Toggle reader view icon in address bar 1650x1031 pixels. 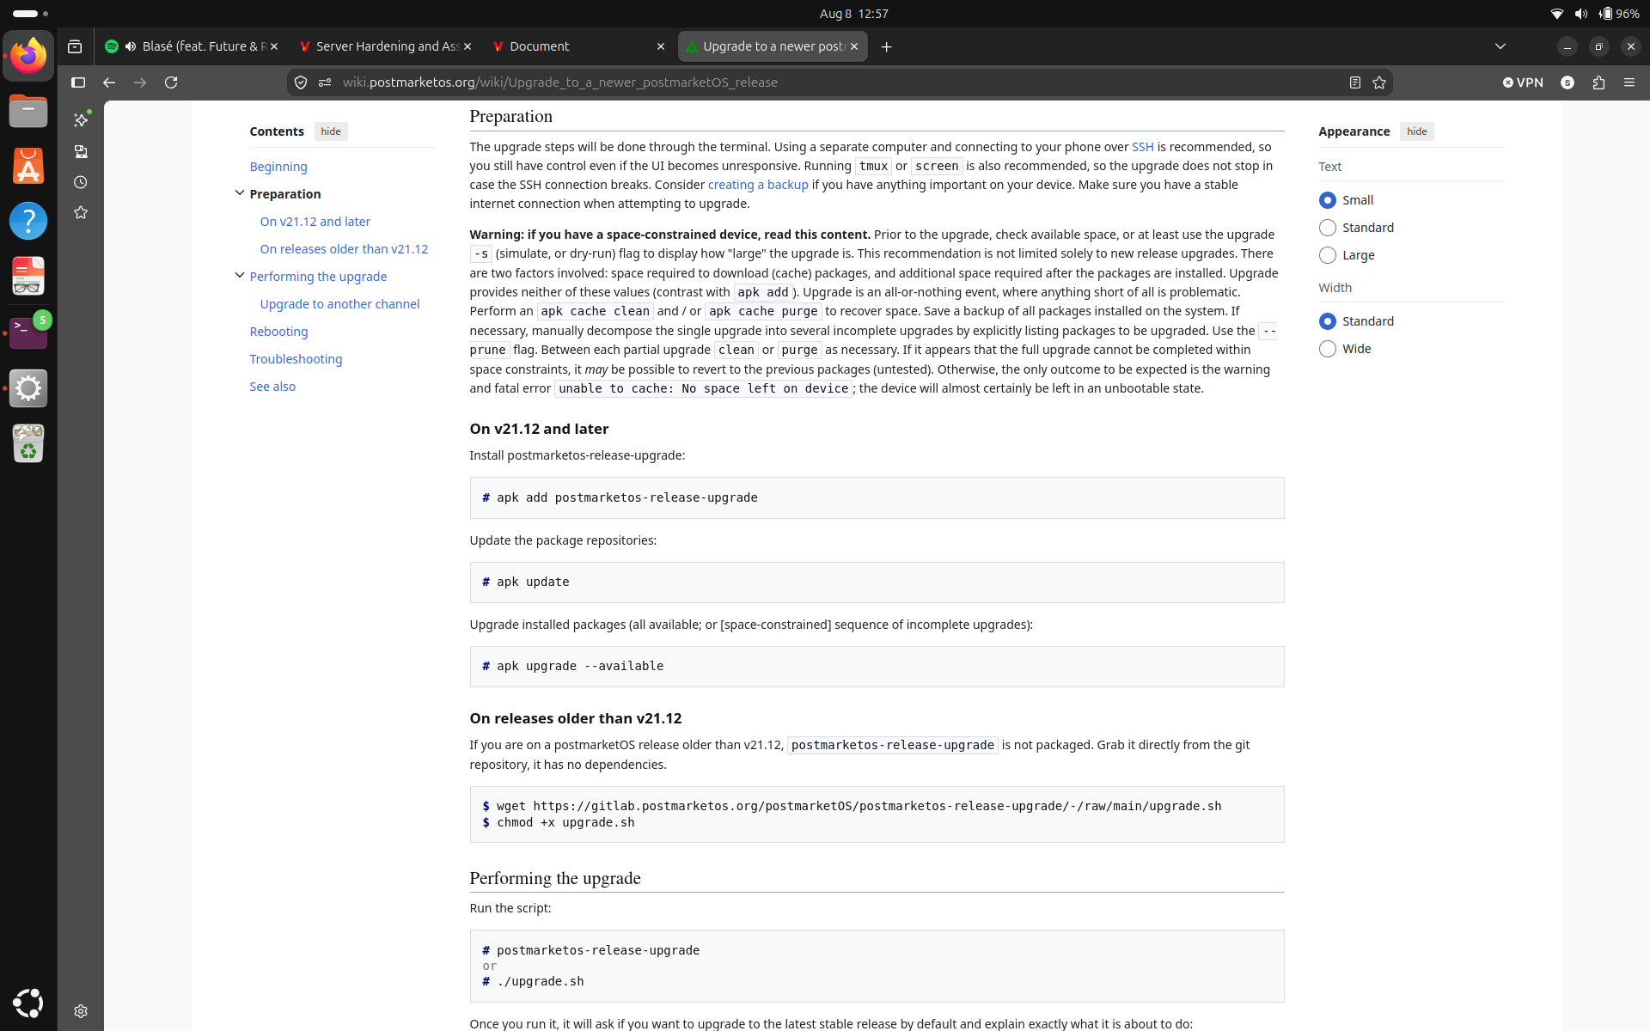[1354, 82]
